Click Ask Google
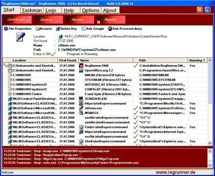 point(93,29)
